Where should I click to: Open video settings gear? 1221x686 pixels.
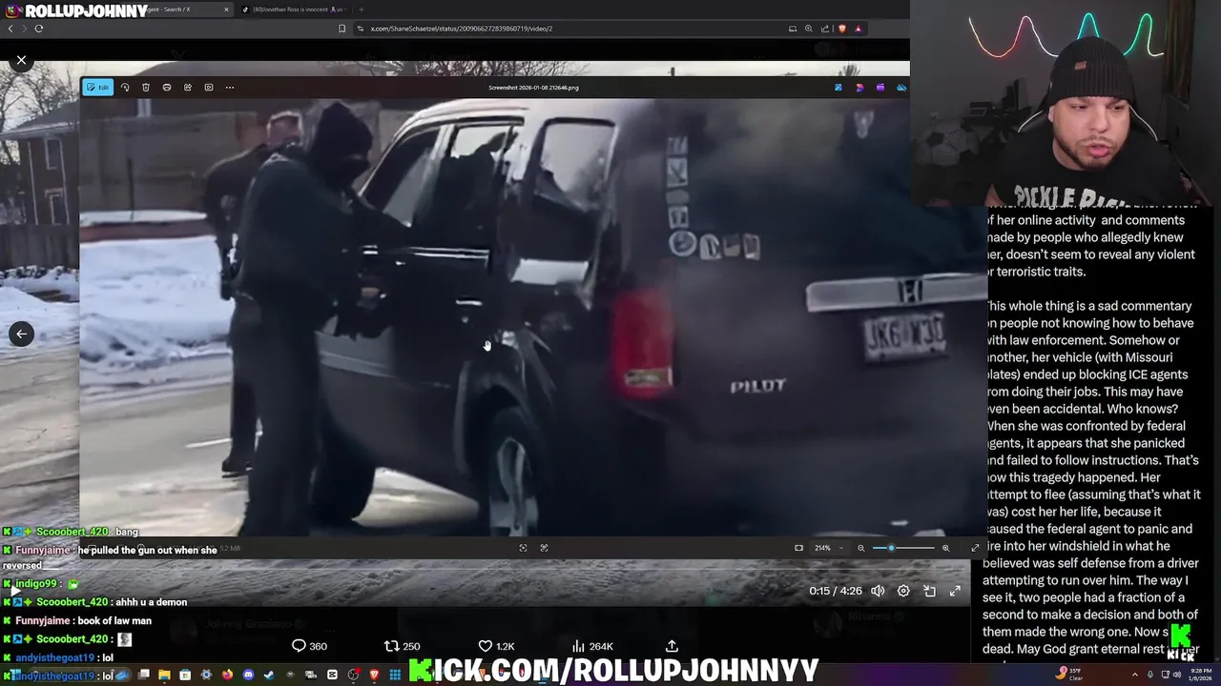[903, 591]
